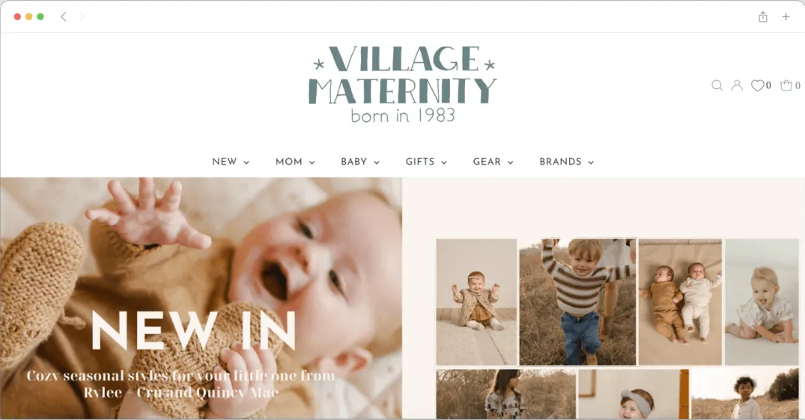
Task: Open the striped sweater toddler photo
Action: [577, 302]
